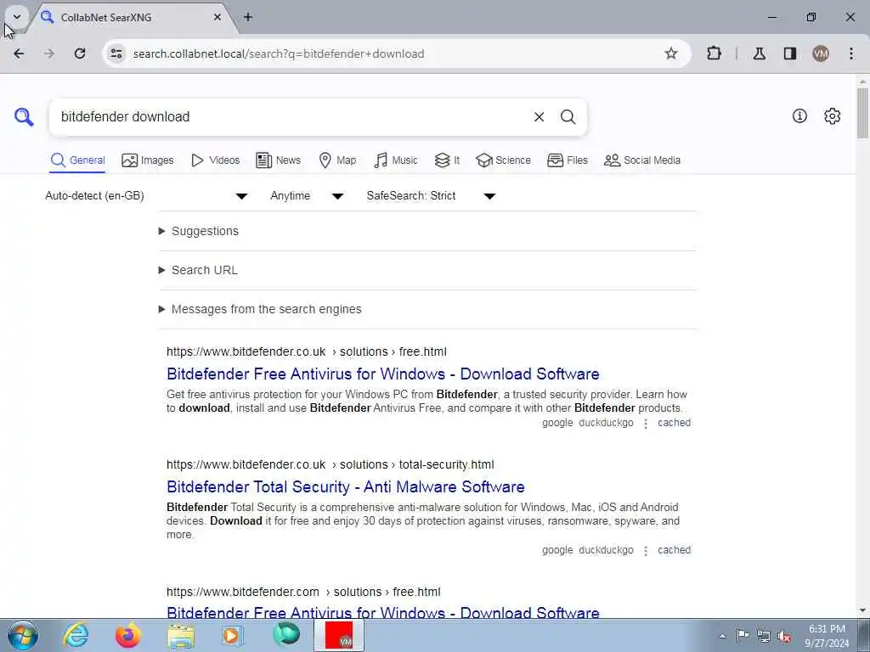Screen dimensions: 870x652
Task: Open the tab search chevron
Action: 17,17
